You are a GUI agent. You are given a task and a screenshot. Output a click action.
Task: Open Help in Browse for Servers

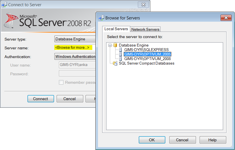pos(213,140)
